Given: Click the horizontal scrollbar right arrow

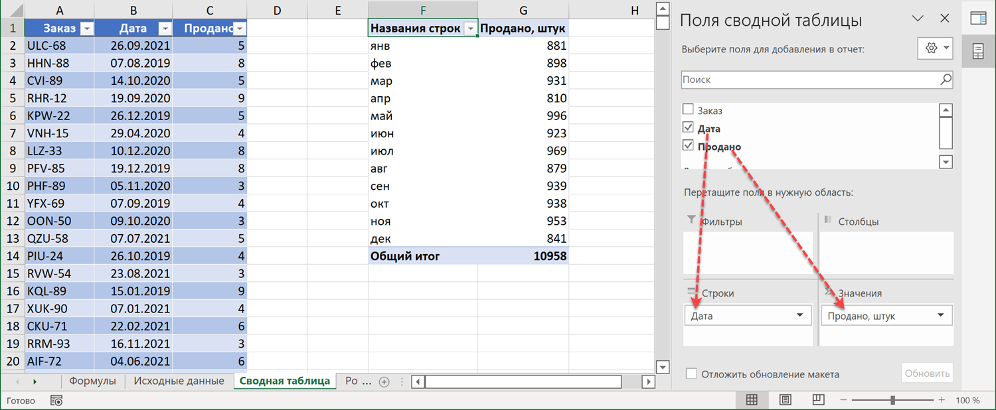Looking at the screenshot, I should point(648,381).
